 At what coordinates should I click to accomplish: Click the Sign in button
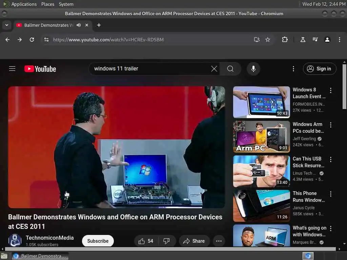320,69
